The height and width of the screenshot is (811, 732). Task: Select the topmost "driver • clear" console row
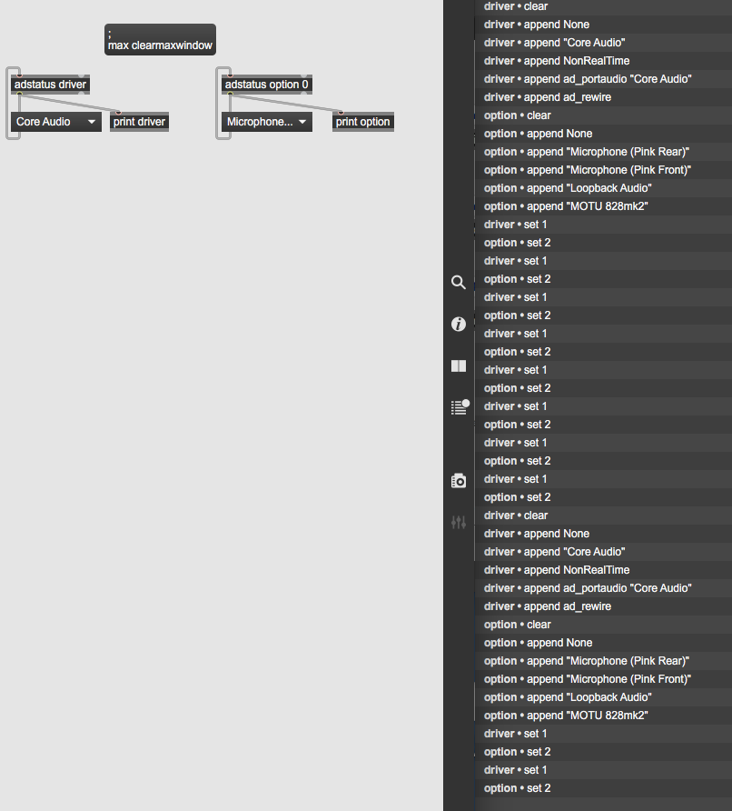point(603,6)
